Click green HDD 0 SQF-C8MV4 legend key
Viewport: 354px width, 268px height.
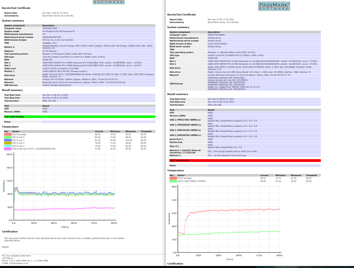173,181
